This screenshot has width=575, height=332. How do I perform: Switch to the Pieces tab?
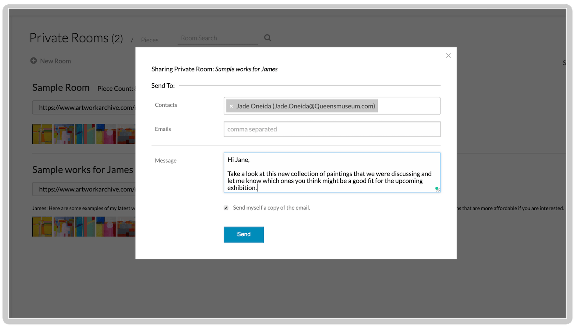[x=149, y=40]
